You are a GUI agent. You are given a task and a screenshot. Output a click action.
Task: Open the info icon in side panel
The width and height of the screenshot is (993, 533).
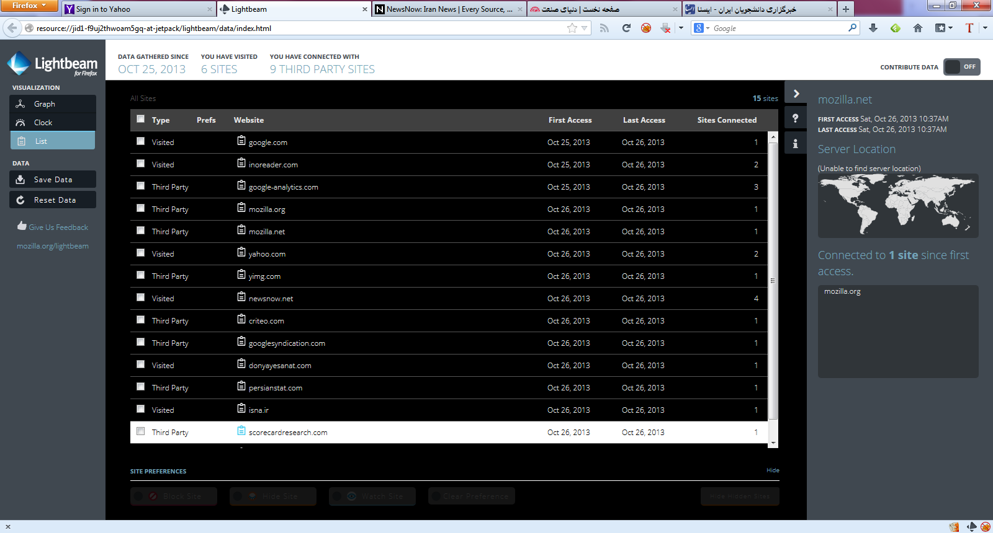click(796, 143)
